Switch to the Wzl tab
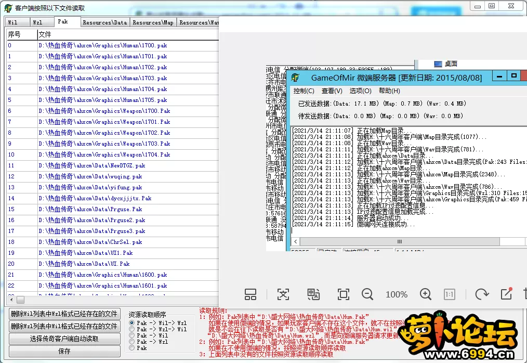 [x=42, y=22]
